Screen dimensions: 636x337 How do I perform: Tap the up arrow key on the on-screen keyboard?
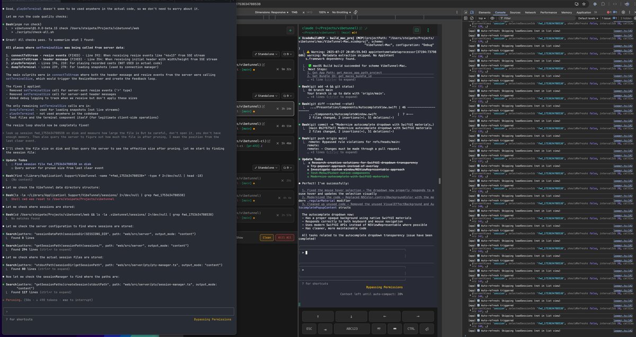(318, 316)
